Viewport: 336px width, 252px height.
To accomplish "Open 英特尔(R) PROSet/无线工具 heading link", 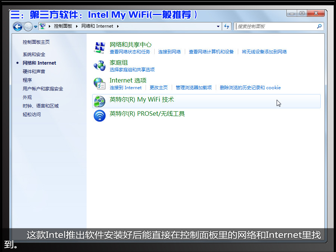I will (147, 114).
